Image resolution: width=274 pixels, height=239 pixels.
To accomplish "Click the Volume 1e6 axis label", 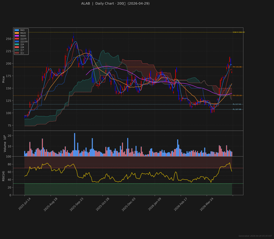I will [5, 144].
